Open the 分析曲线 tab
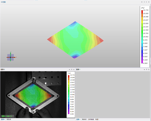Viewport: 151px width, 121px height. 91,119
